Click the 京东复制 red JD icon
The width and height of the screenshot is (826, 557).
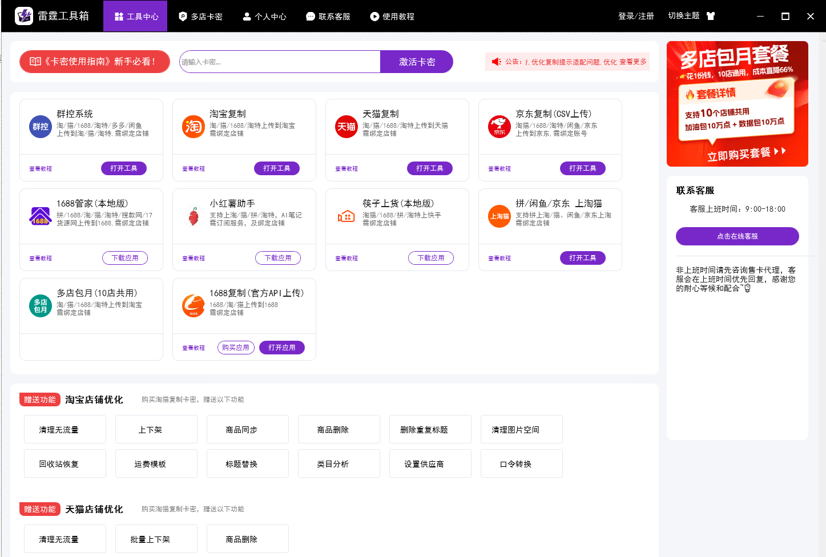(499, 127)
